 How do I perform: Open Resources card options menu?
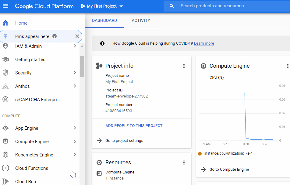[x=184, y=163]
